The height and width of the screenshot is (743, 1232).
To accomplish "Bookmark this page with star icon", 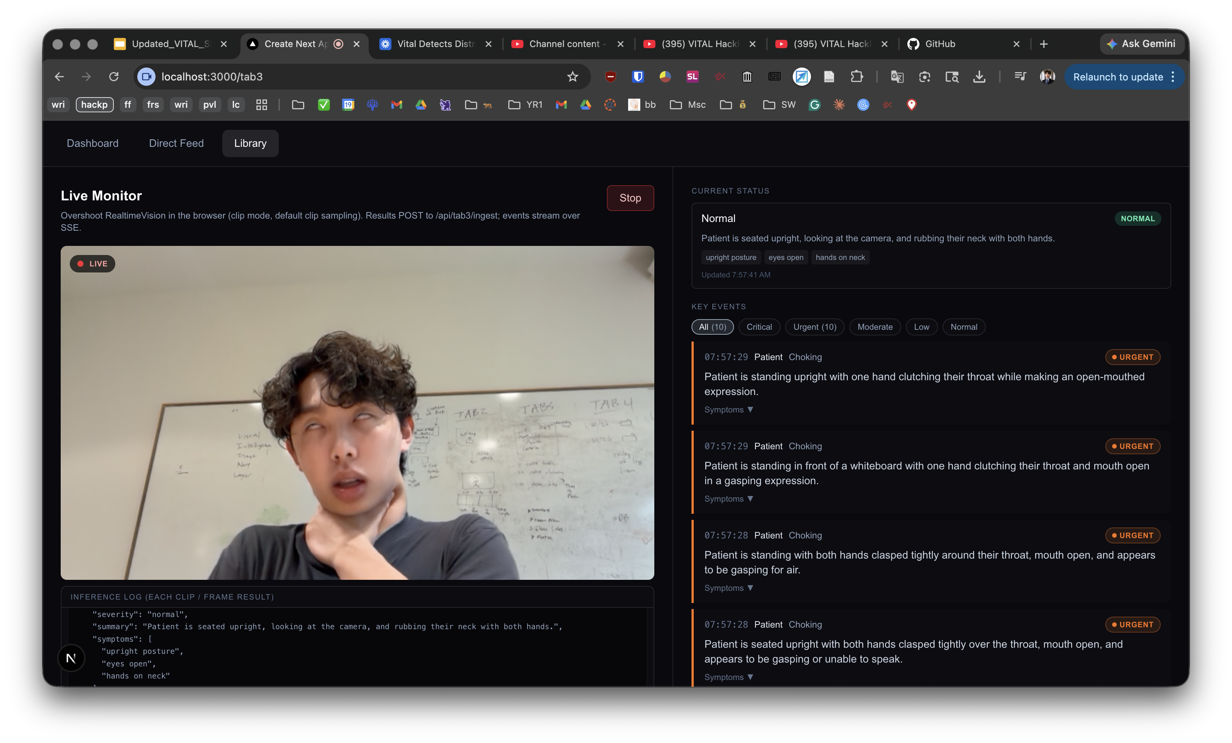I will click(x=572, y=77).
